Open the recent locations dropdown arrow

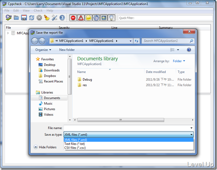(x=47, y=41)
